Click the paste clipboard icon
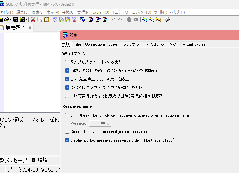 coord(47,19)
